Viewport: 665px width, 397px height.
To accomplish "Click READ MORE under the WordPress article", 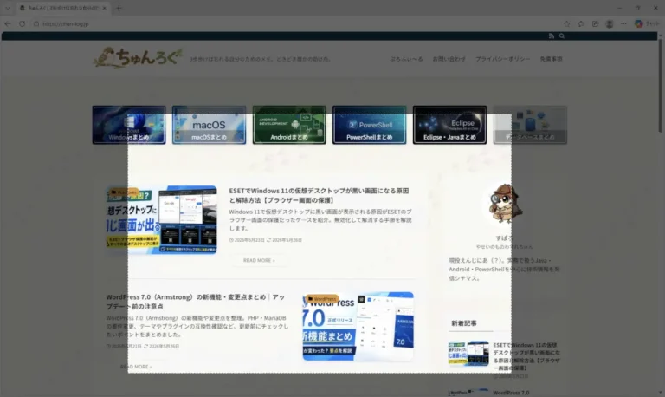I will click(x=136, y=367).
